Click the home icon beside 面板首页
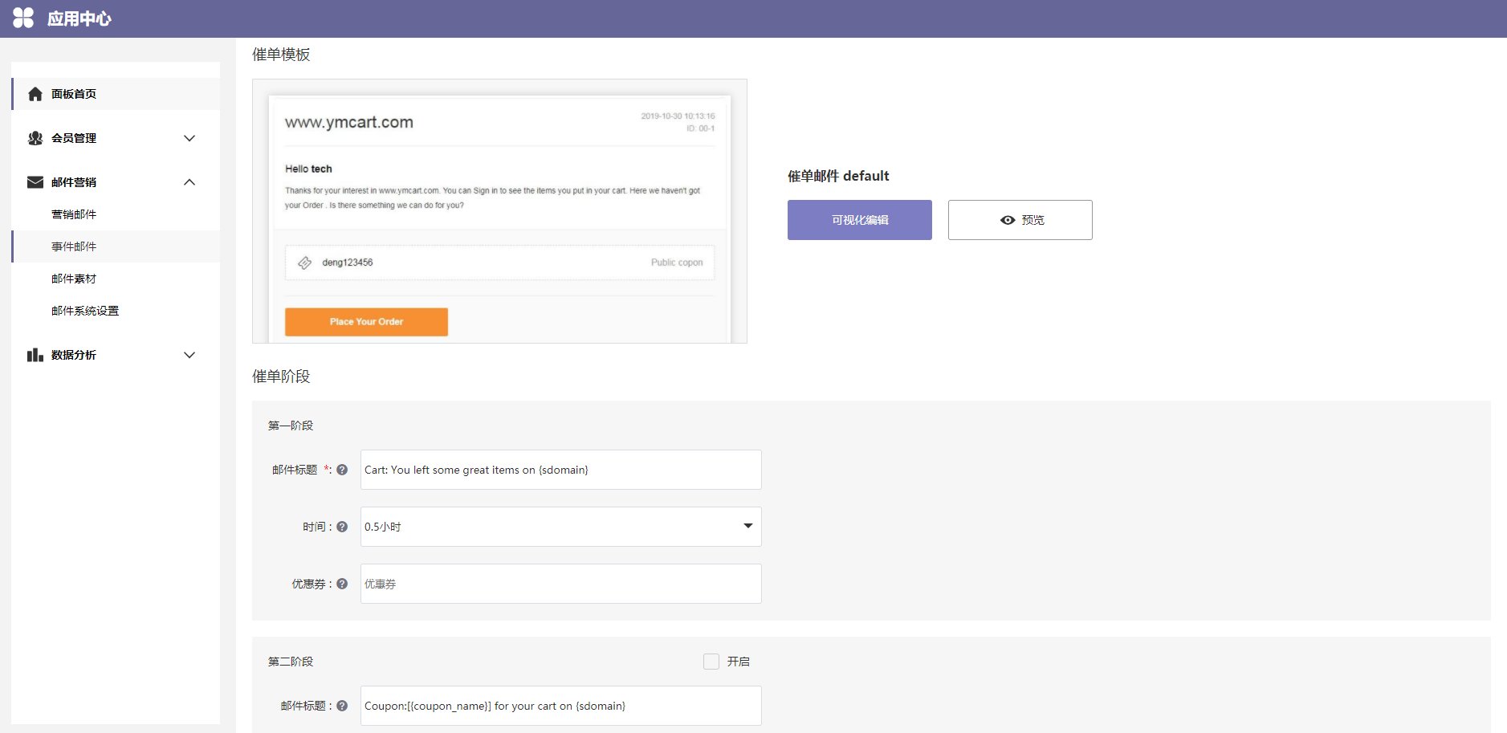The image size is (1507, 733). [35, 94]
